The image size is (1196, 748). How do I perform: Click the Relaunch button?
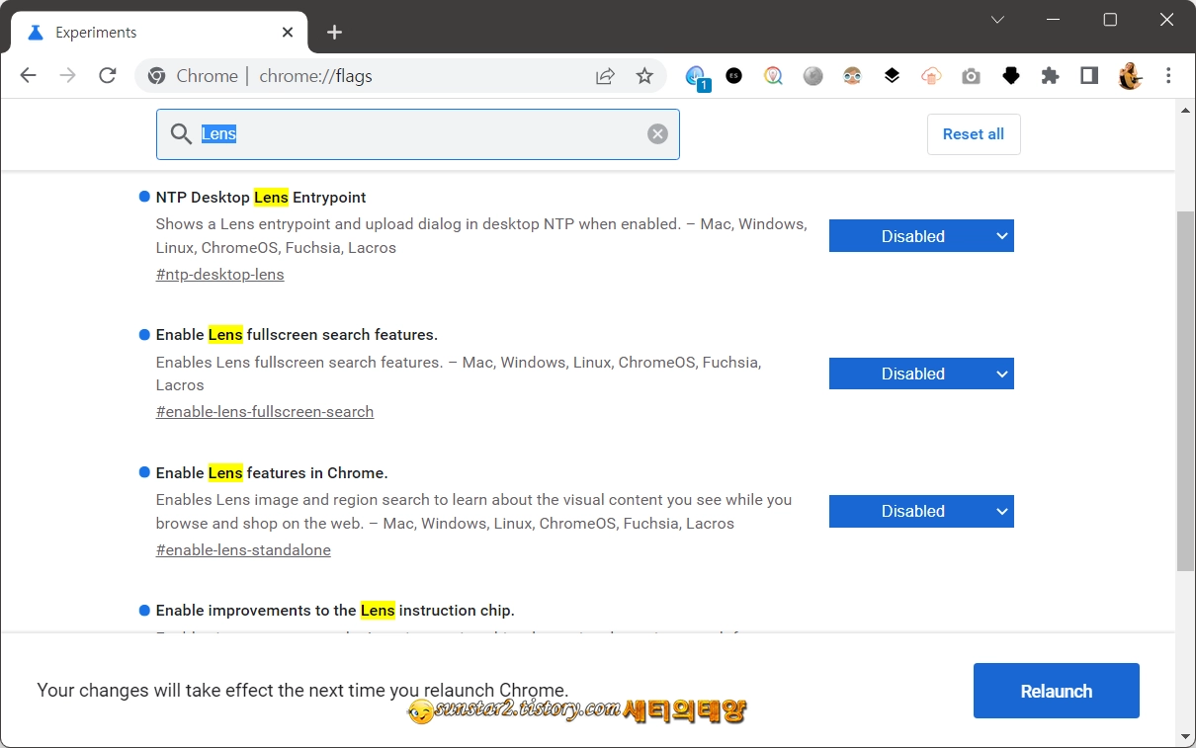coord(1057,691)
